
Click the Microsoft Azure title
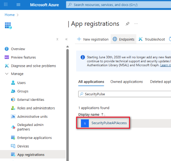tap(44, 5)
